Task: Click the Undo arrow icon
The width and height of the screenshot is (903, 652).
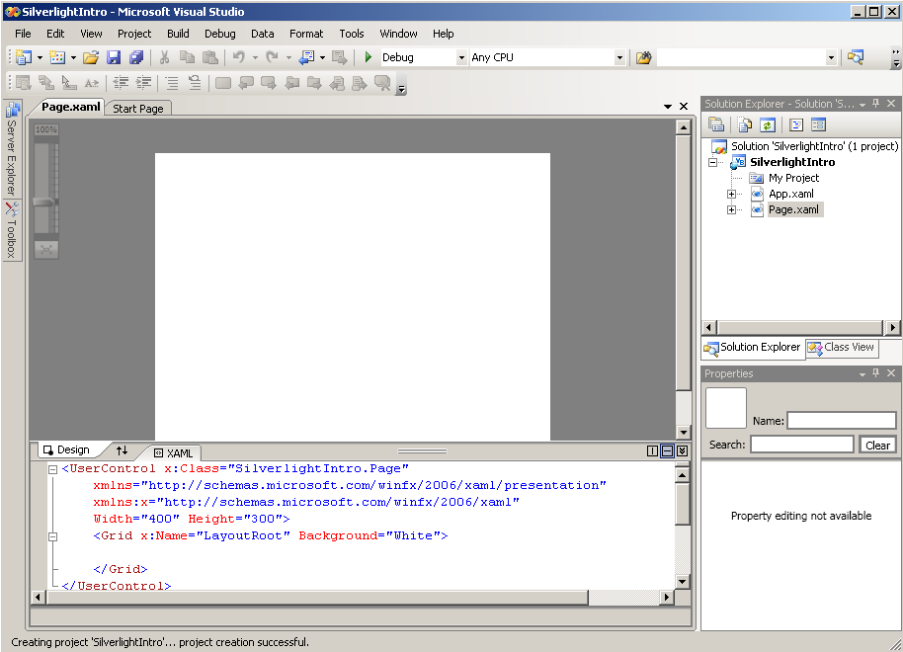Action: 238,57
